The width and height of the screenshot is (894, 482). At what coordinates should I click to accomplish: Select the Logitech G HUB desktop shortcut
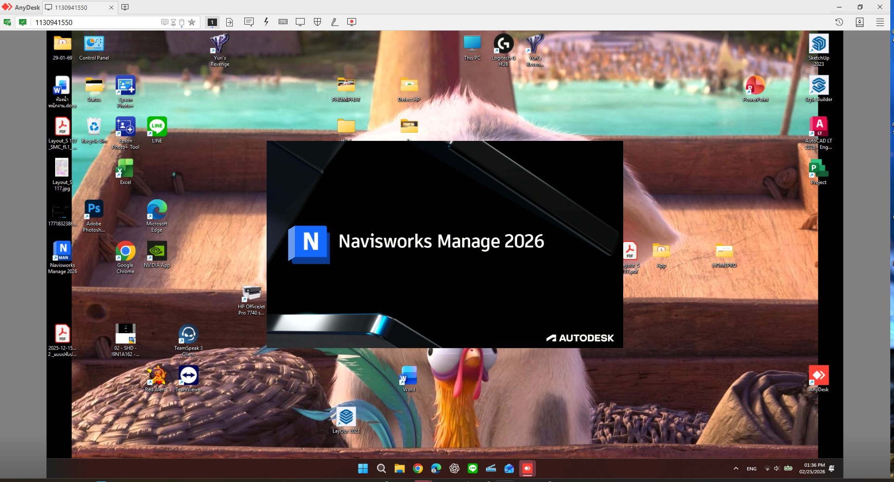[504, 50]
